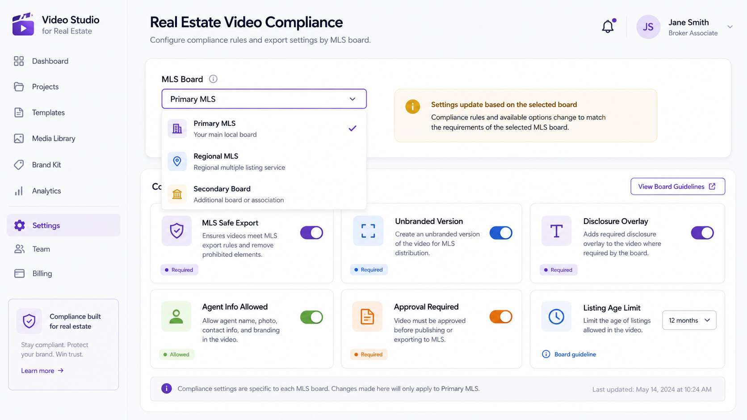Click the shield icon in the compliance promo card
747x420 pixels.
29,321
